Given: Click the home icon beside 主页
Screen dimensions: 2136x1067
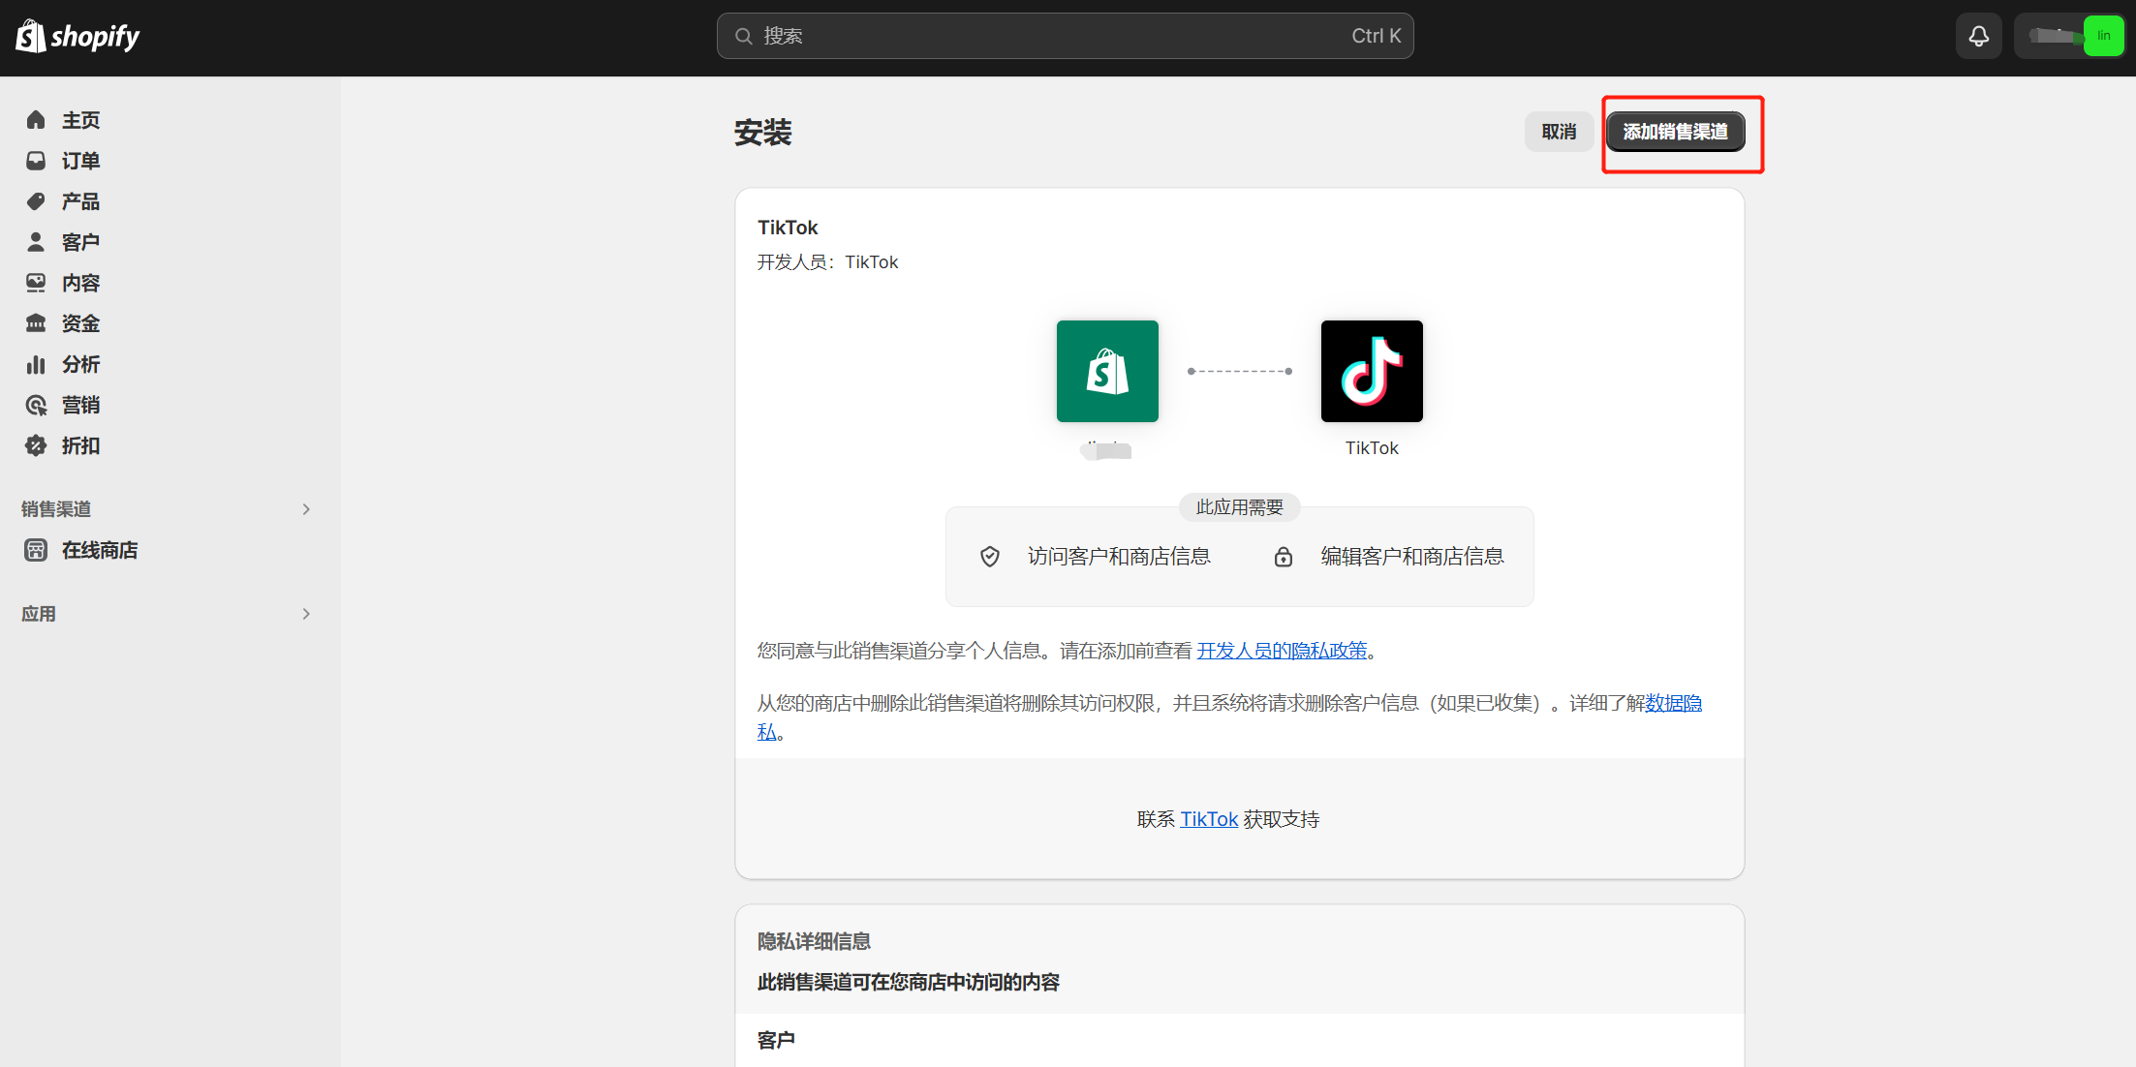Looking at the screenshot, I should point(36,120).
